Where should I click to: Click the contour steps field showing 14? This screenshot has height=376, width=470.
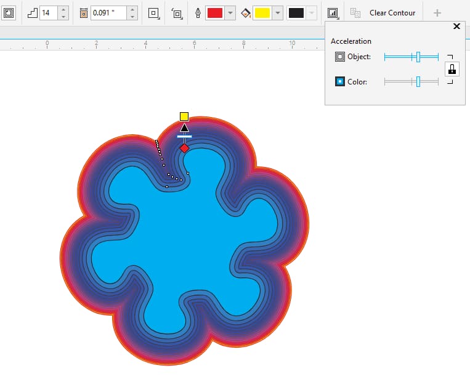pos(49,13)
